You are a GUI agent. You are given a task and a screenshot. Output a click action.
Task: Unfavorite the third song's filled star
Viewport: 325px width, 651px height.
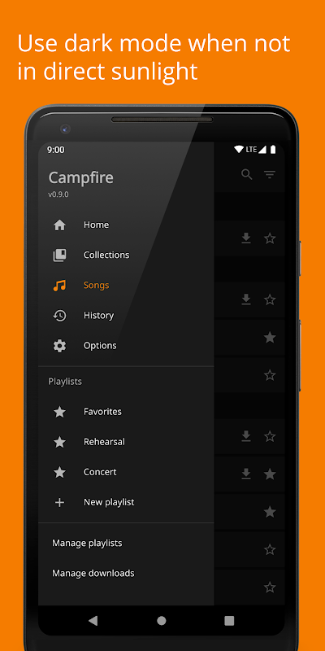pos(270,337)
